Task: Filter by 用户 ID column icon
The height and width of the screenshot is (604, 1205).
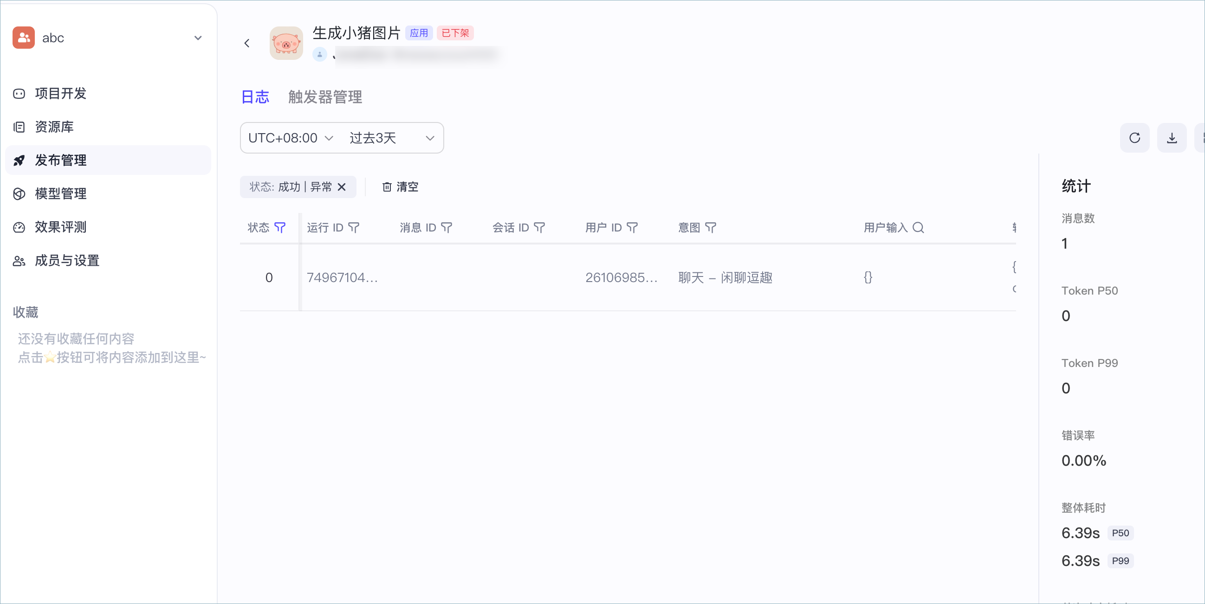Action: [x=632, y=228]
